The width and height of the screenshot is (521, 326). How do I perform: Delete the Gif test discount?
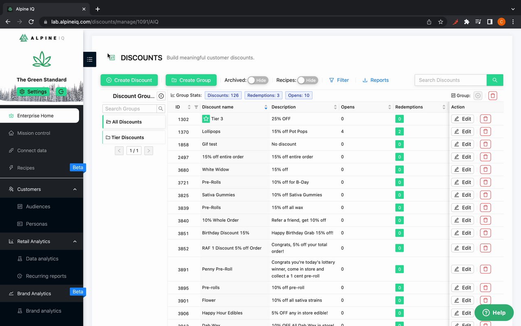[485, 144]
